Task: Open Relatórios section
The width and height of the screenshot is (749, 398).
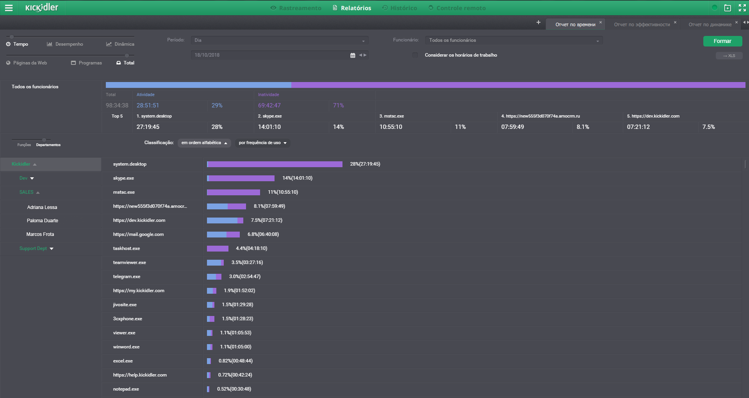Action: click(352, 8)
